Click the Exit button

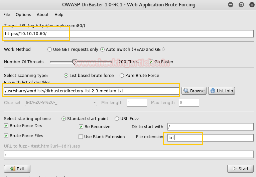click(17, 169)
